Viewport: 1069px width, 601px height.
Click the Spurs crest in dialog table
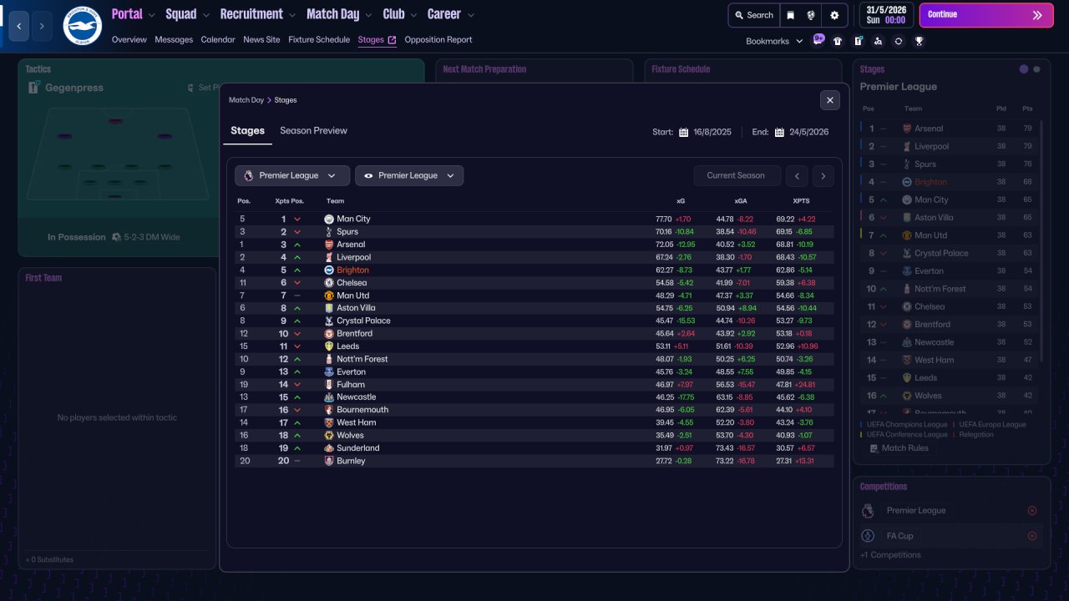pos(329,231)
